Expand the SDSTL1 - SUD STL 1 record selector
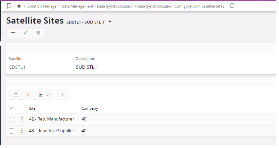The height and width of the screenshot is (148, 279). tap(110, 22)
